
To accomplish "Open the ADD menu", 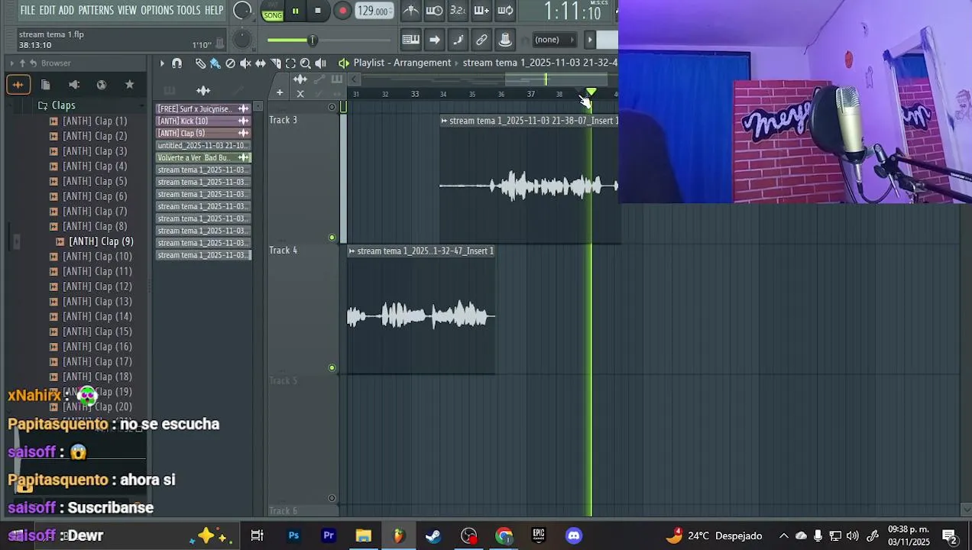I will 66,10.
